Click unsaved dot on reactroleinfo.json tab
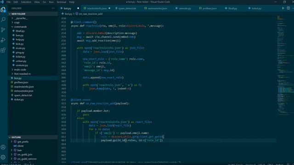The height and width of the screenshot is (165, 294). tap(109, 8)
